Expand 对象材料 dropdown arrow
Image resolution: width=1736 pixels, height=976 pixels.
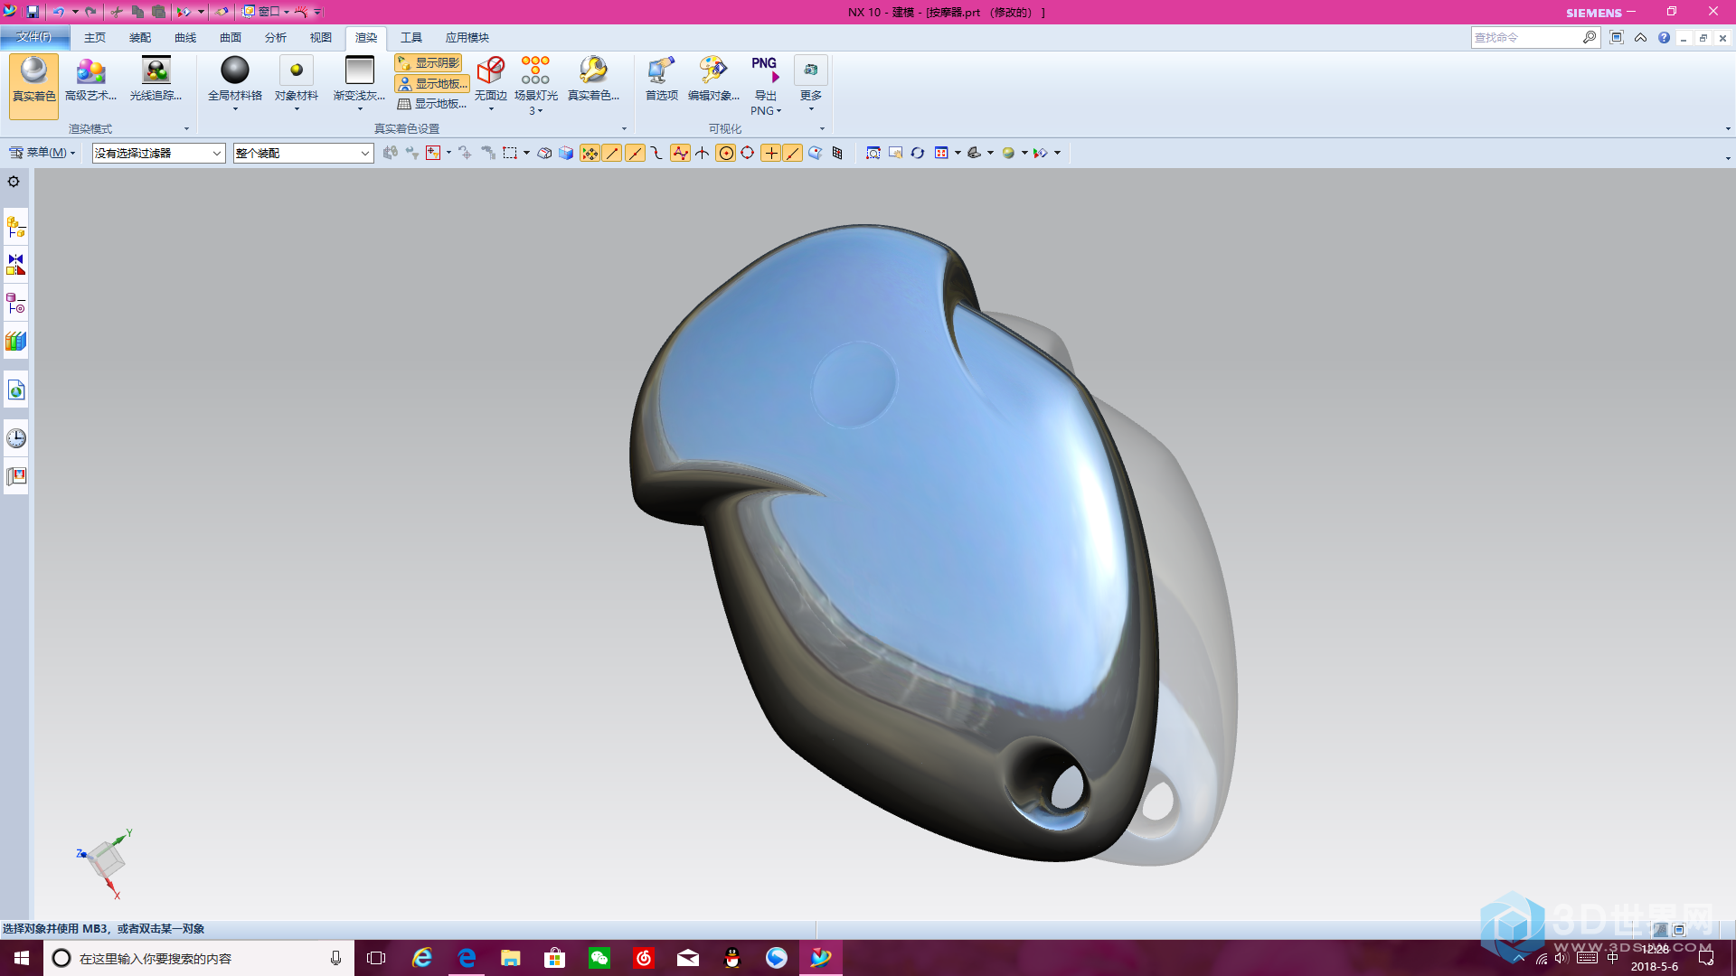click(x=297, y=109)
